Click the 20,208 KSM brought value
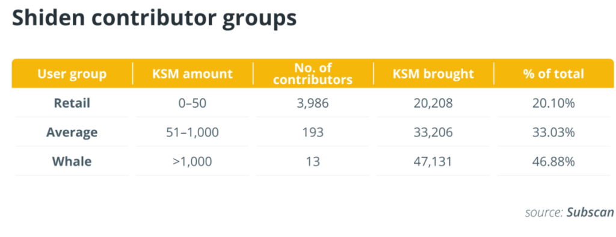The image size is (616, 237). click(x=433, y=103)
